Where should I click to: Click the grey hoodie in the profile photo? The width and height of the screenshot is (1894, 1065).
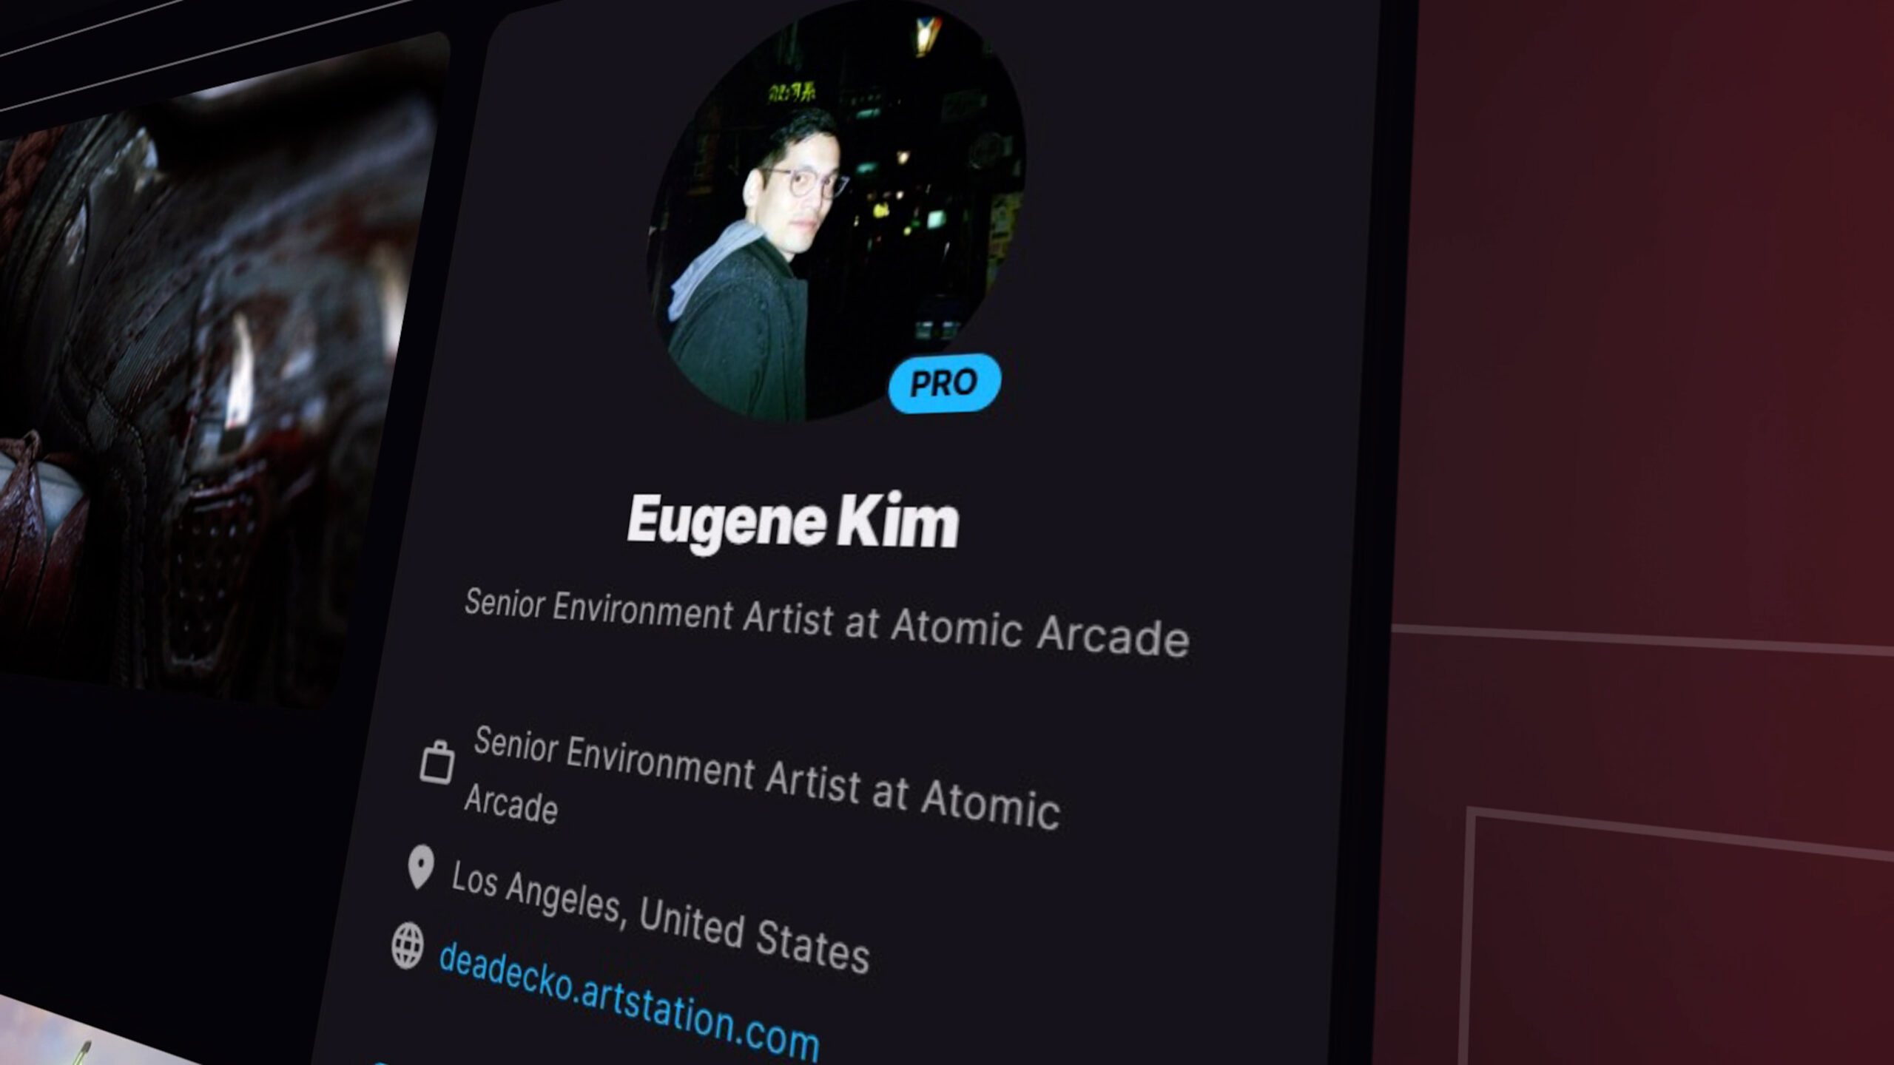coord(710,263)
